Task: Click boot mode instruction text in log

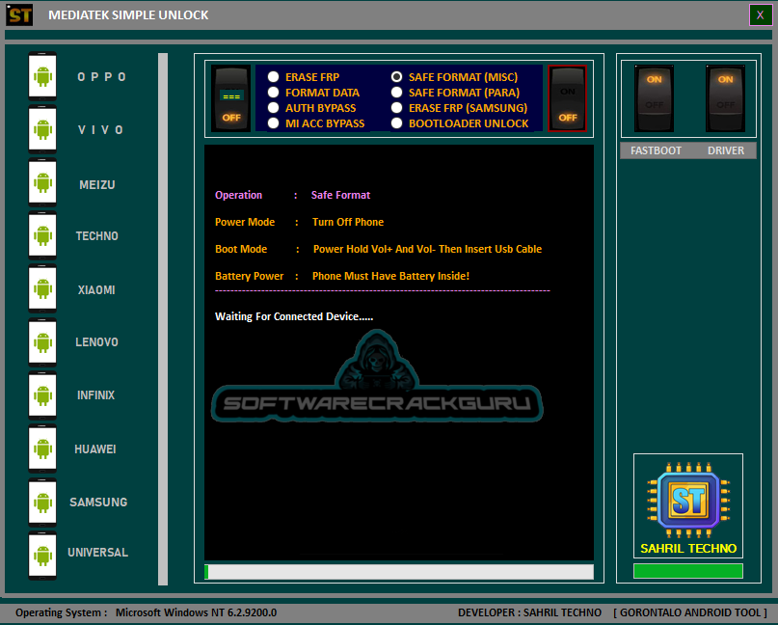Action: pyautogui.click(x=427, y=249)
